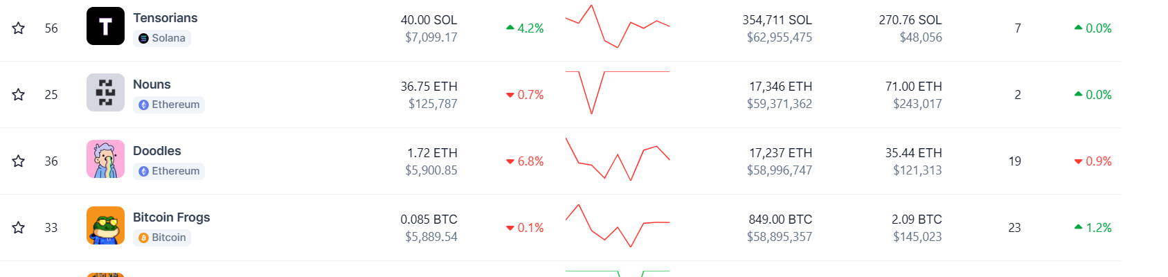Click the Bitcoin chain badge under Bitcoin Frogs
Viewport: 1168px width, 277px height.
point(162,238)
